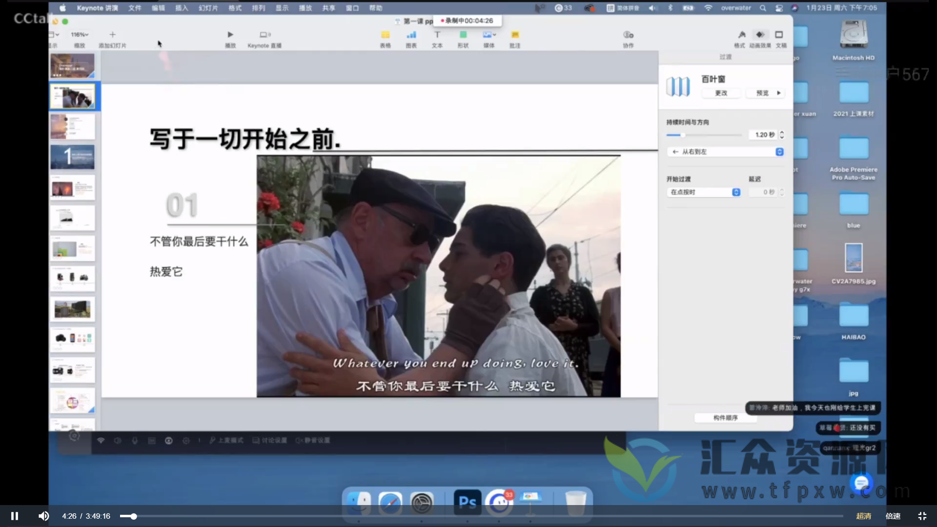Open the 文件 menu

click(x=135, y=8)
